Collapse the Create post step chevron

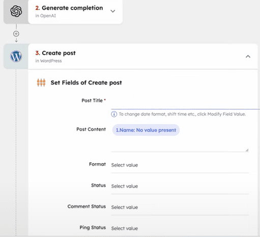(x=248, y=56)
